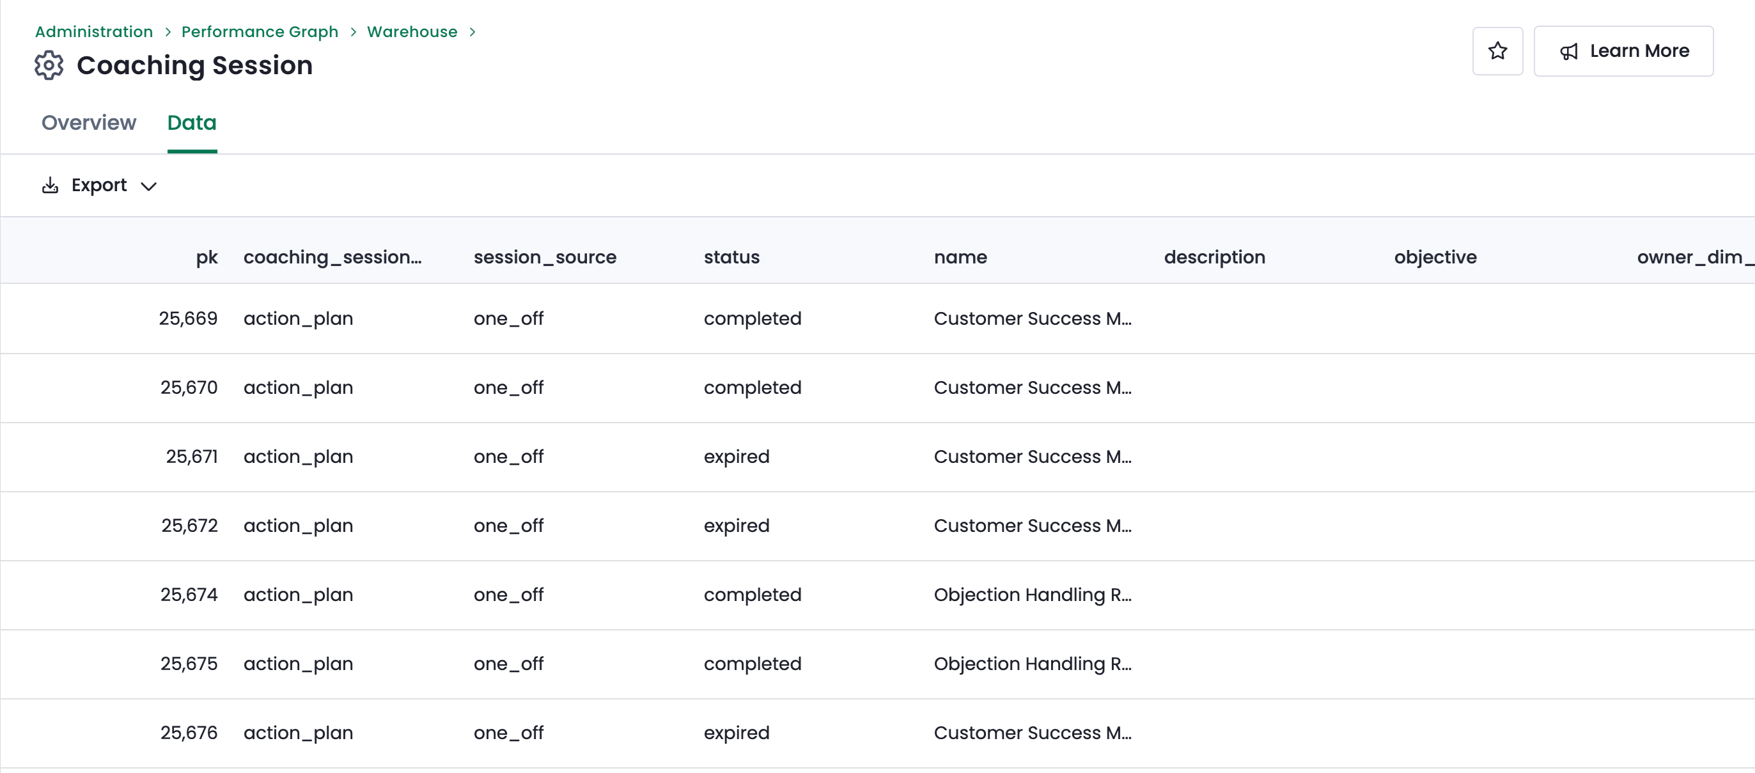Viewport: 1755px width, 773px height.
Task: Select the pk cell 25,676
Action: [x=189, y=733]
